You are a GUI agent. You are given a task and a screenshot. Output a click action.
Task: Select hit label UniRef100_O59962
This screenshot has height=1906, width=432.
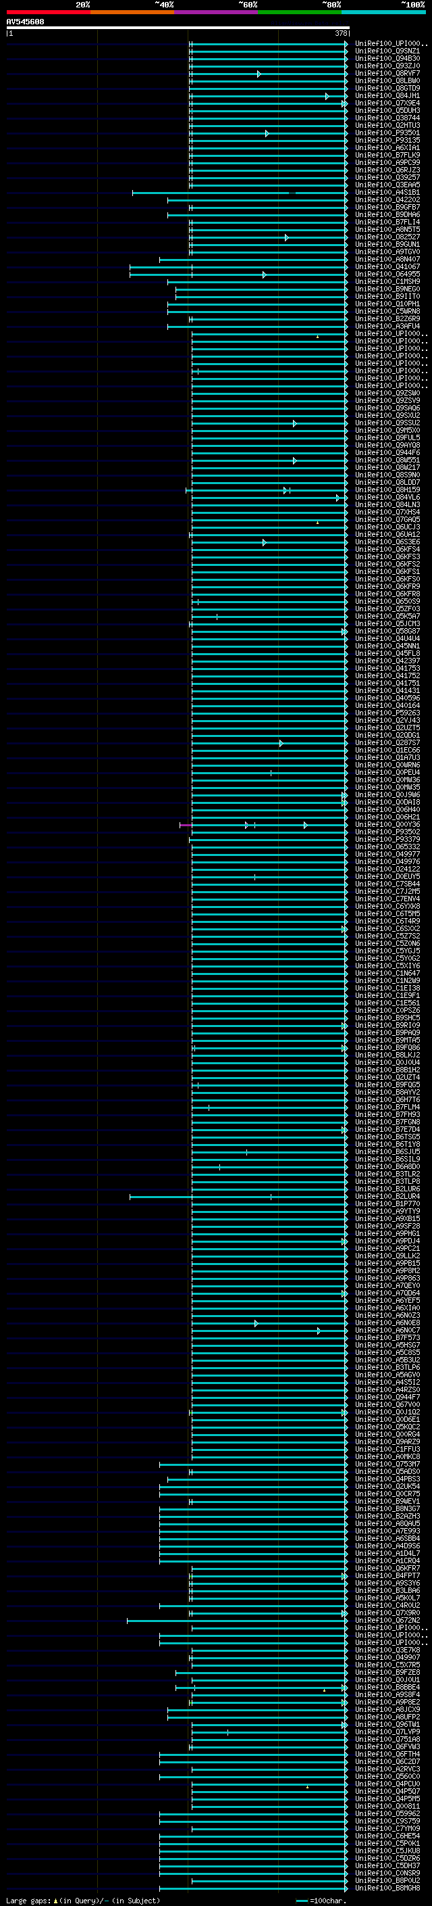(x=387, y=1813)
